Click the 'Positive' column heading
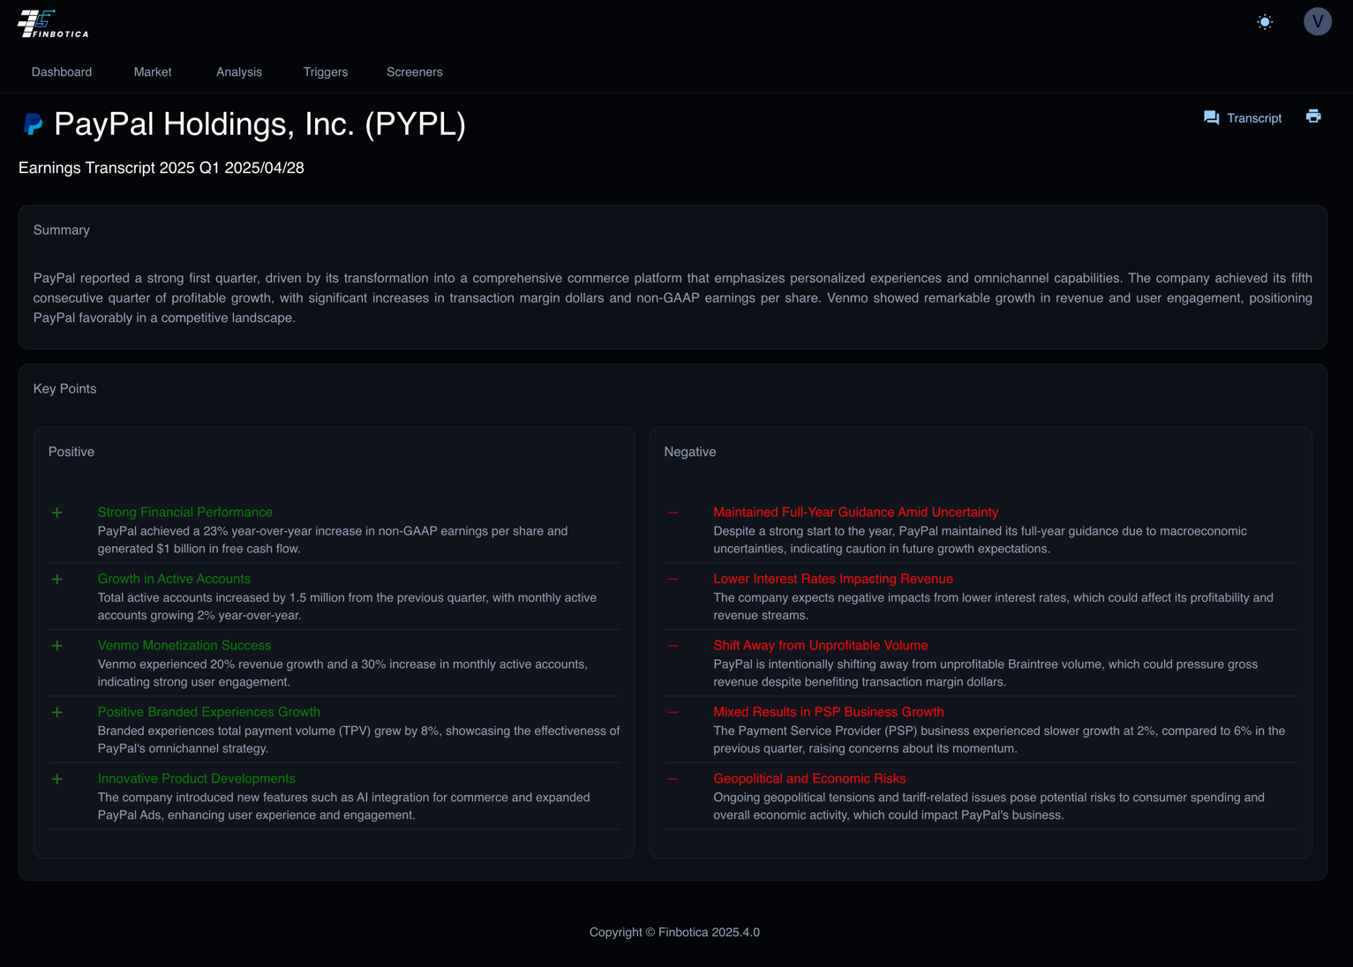The image size is (1353, 967). (x=71, y=452)
